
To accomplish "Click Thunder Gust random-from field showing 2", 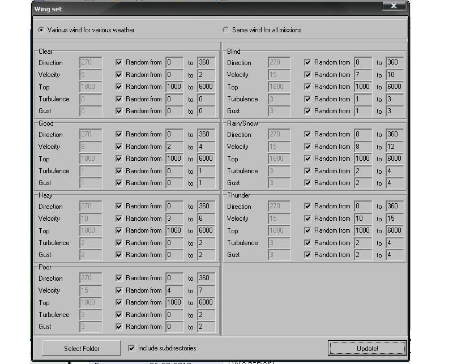I will (x=363, y=255).
